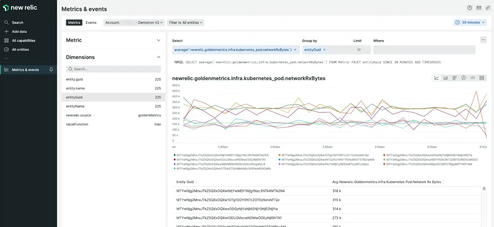Viewport: 494px width, 227px height.
Task: Show more sidebar items via ellipsis
Action: tap(6, 58)
